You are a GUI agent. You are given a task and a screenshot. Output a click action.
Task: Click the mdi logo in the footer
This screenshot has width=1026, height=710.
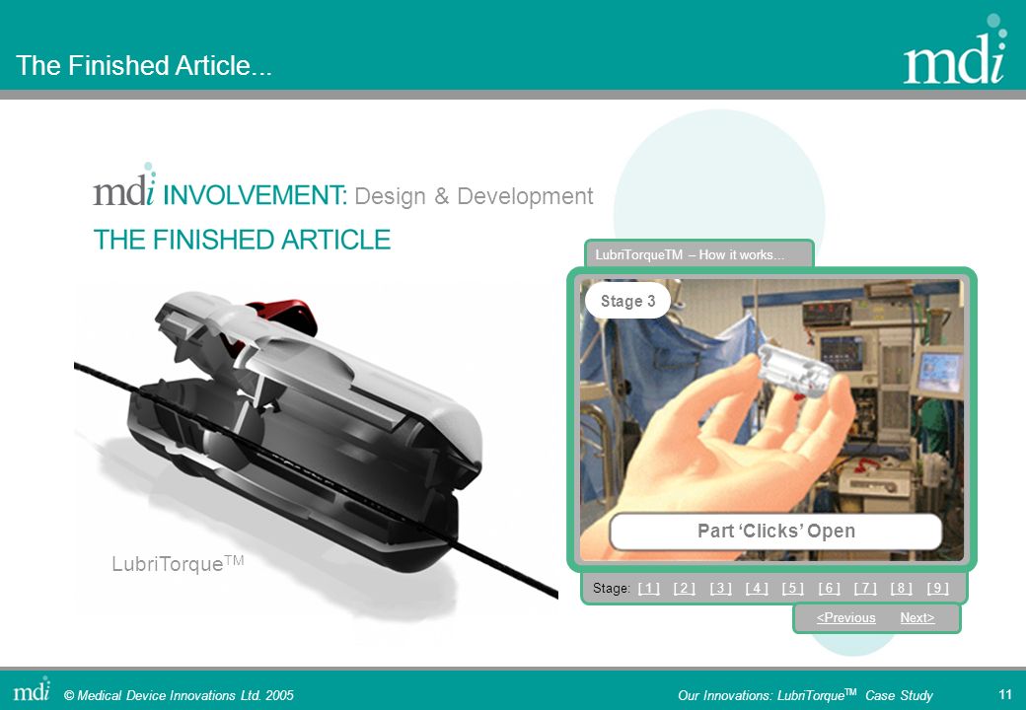pos(32,689)
